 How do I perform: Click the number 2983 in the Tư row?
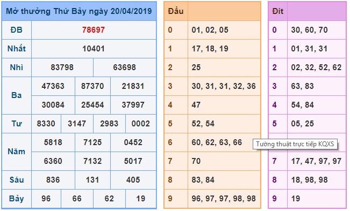click(x=109, y=124)
